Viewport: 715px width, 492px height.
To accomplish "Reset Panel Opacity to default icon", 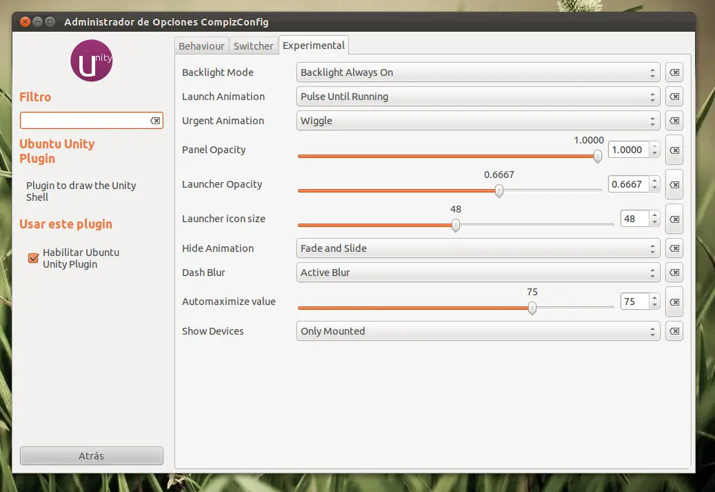I will (x=674, y=150).
